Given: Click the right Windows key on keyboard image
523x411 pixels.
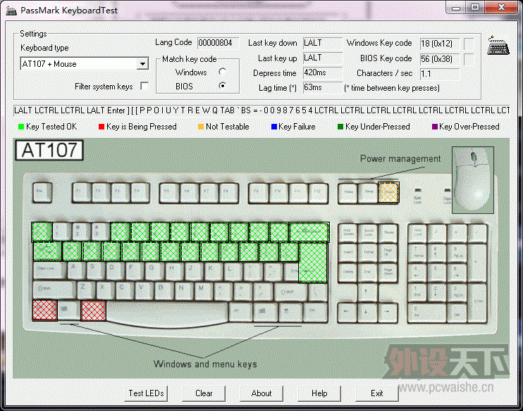Looking at the screenshot, I should pos(264,312).
